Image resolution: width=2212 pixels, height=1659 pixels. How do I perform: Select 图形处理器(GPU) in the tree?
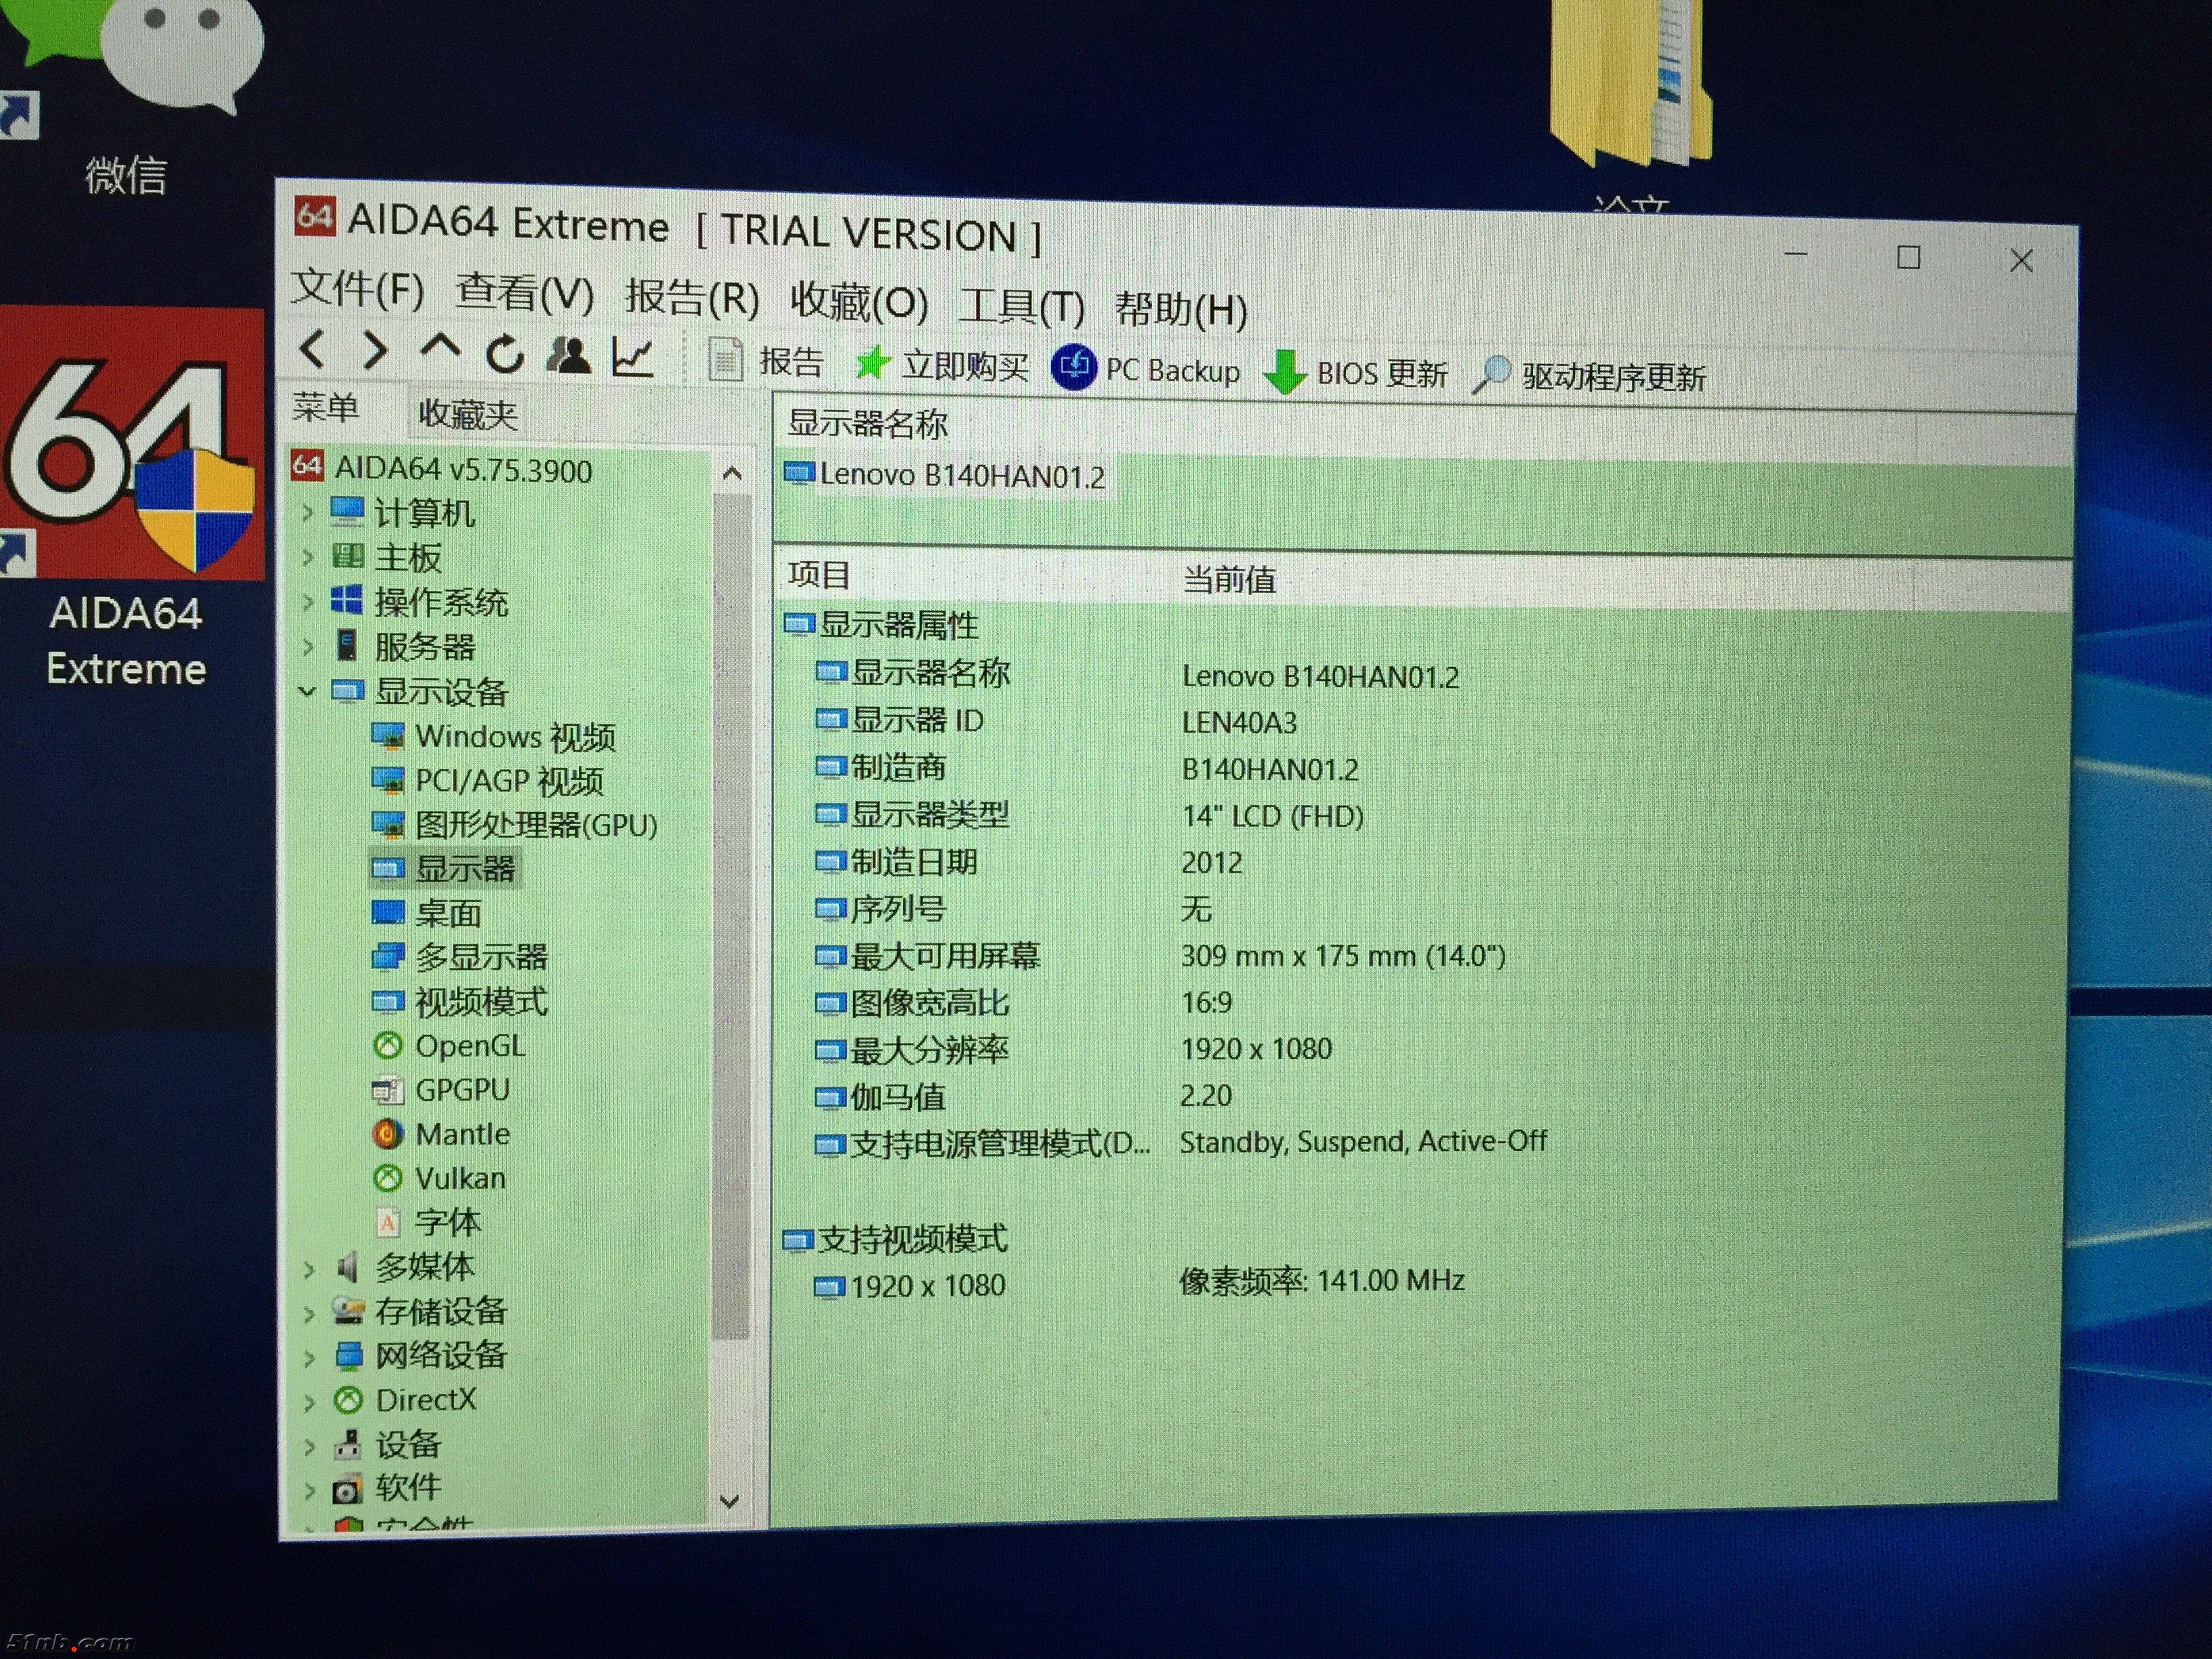515,825
